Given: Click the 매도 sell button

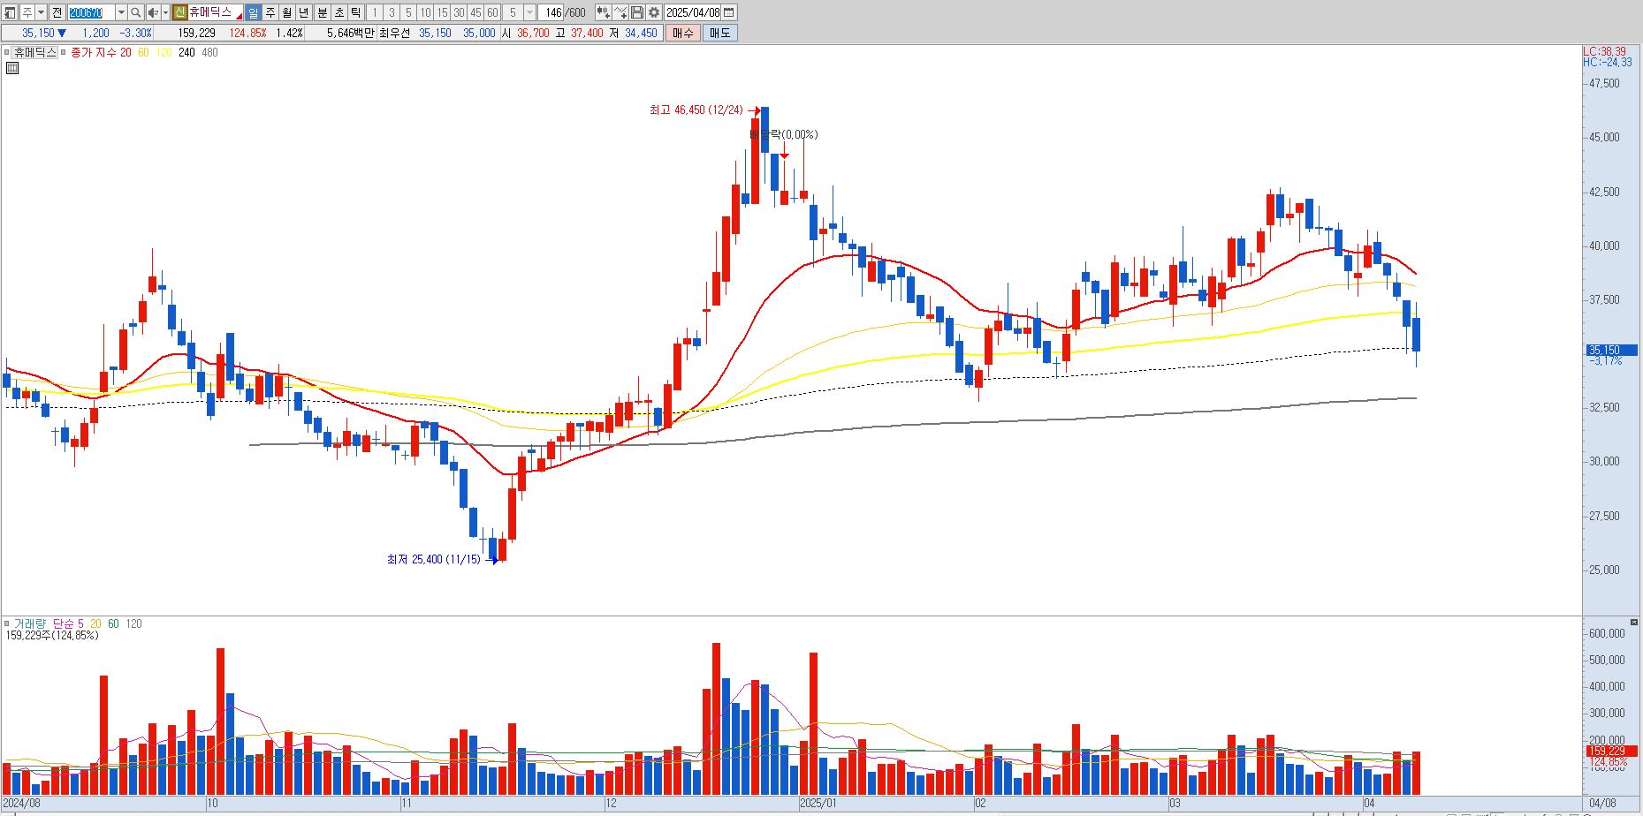Looking at the screenshot, I should point(719,33).
